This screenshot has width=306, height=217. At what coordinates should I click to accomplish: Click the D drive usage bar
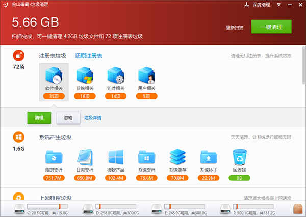[116, 207]
